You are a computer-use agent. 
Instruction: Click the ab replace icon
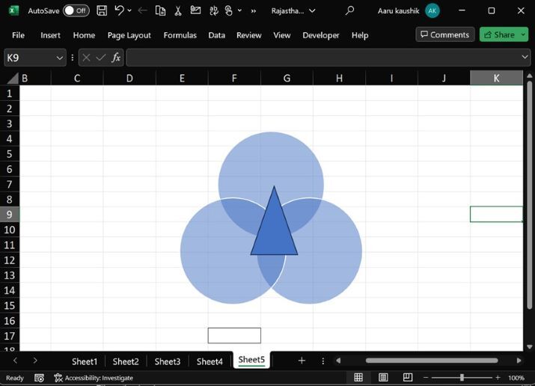pos(214,10)
